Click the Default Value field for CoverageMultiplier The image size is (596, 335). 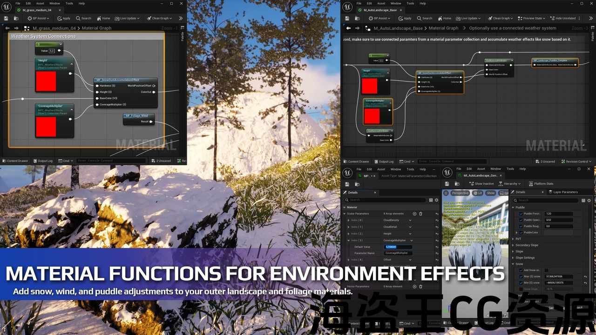(x=399, y=247)
